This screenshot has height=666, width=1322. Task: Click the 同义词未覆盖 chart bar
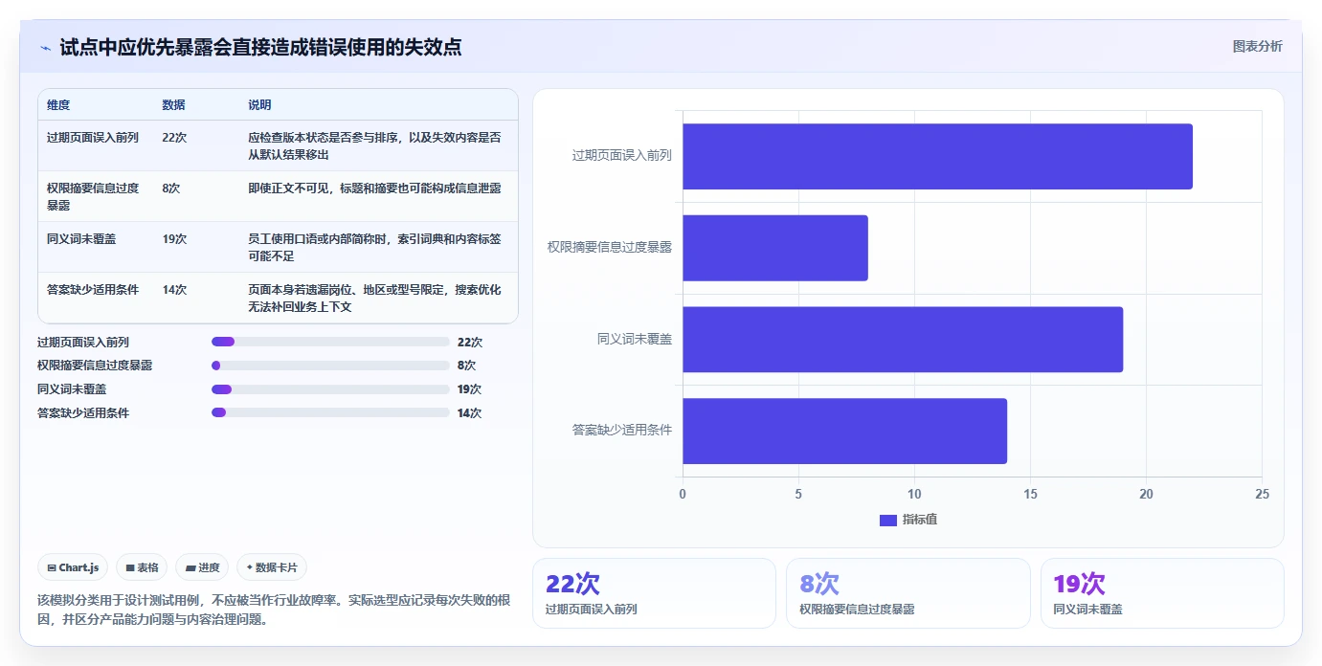(x=903, y=340)
